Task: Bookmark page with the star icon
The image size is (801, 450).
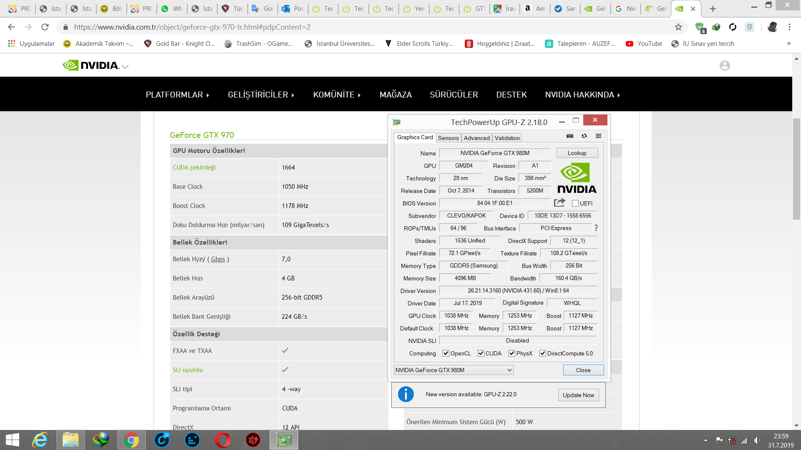Action: tap(678, 27)
